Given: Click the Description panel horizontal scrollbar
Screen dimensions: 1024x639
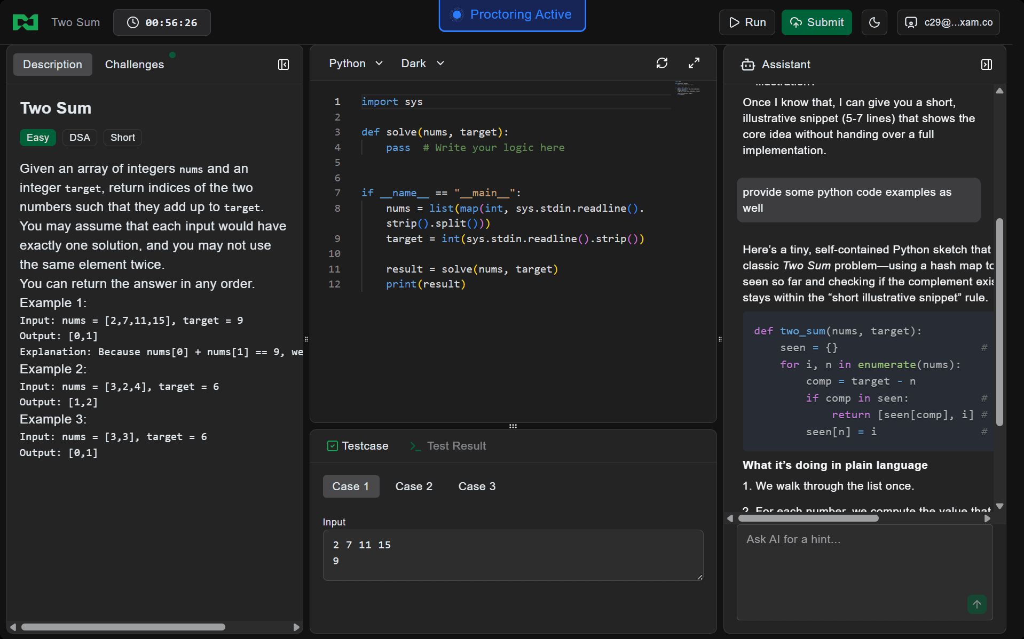Looking at the screenshot, I should [x=123, y=627].
